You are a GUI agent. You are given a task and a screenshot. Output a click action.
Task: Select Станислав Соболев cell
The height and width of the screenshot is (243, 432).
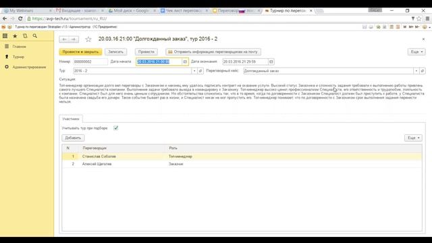pos(99,156)
